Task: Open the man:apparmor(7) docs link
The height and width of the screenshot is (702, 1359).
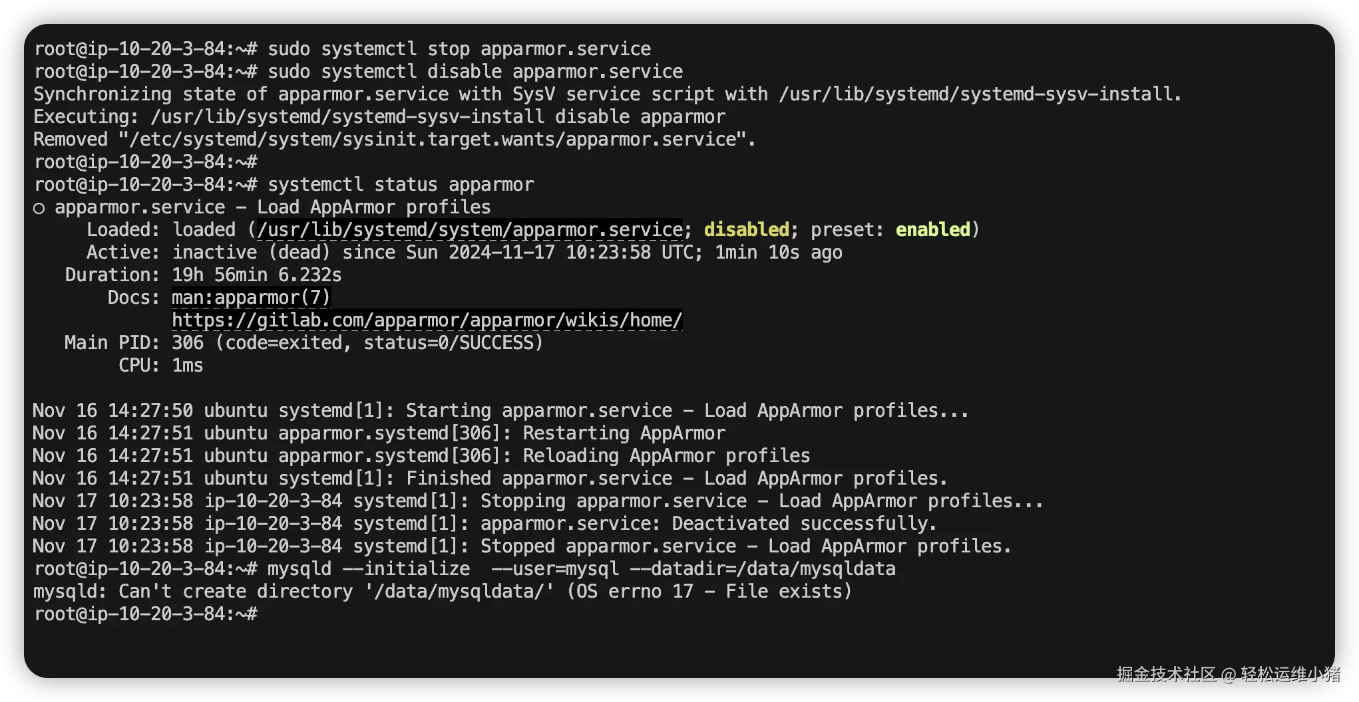Action: pos(251,298)
